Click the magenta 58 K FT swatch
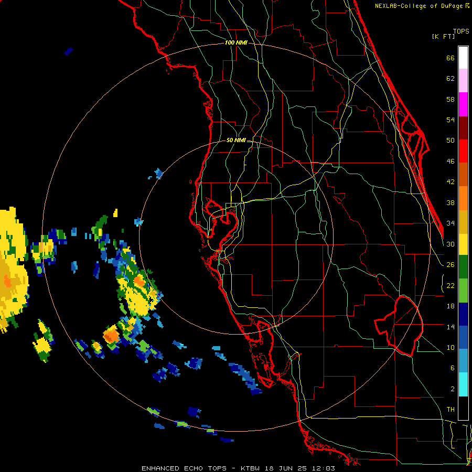The width and height of the screenshot is (472, 472). [463, 104]
